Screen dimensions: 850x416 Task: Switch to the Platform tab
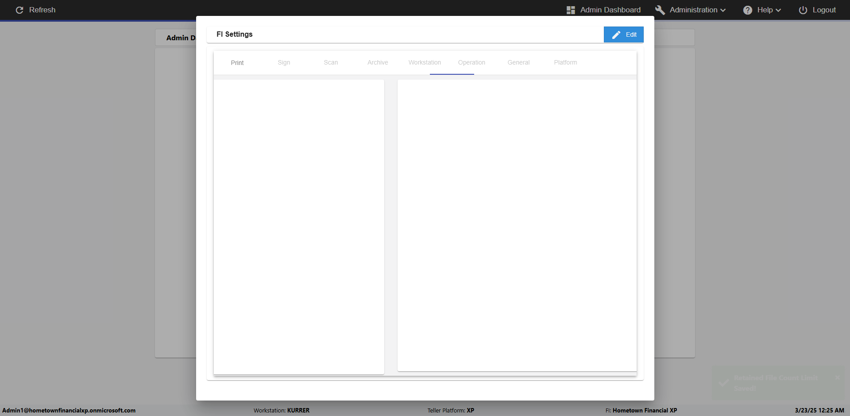(565, 63)
